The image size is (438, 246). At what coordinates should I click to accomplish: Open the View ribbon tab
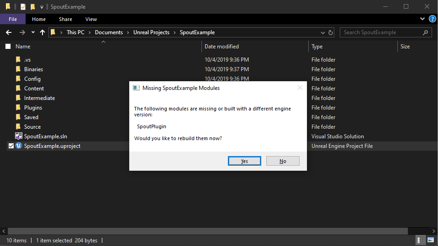click(x=91, y=19)
